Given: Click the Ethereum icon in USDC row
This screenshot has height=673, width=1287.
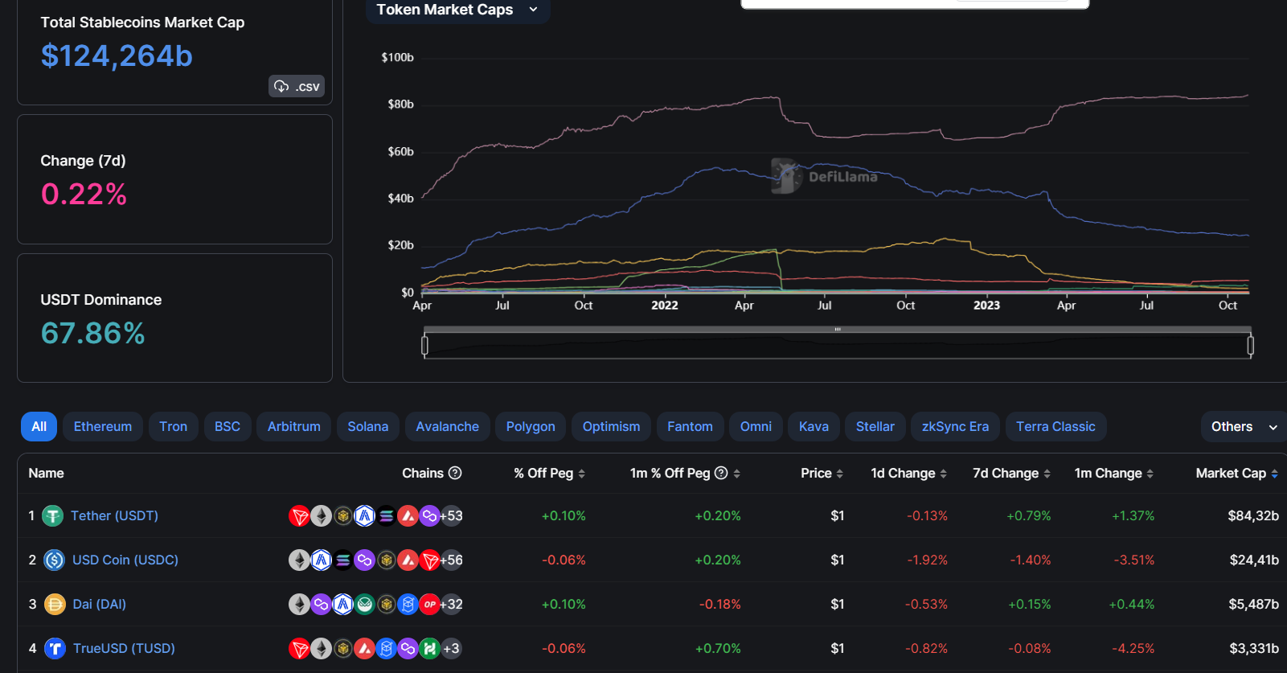Looking at the screenshot, I should point(299,560).
